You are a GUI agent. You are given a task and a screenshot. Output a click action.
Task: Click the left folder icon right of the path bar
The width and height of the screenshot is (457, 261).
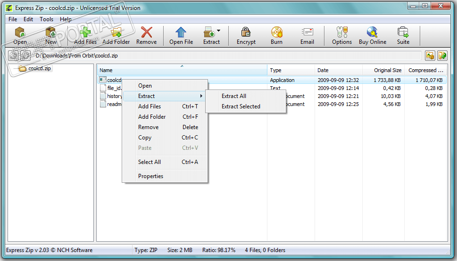430,55
